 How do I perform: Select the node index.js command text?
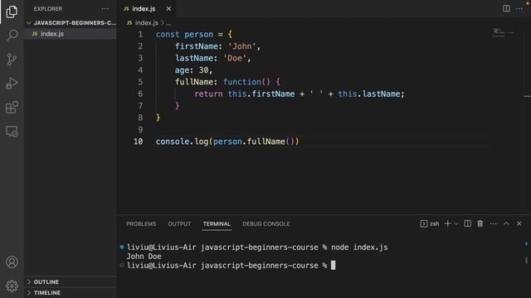pyautogui.click(x=359, y=248)
